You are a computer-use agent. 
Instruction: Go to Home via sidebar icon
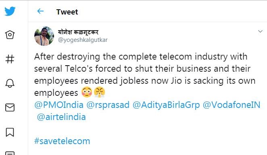pos(10,35)
